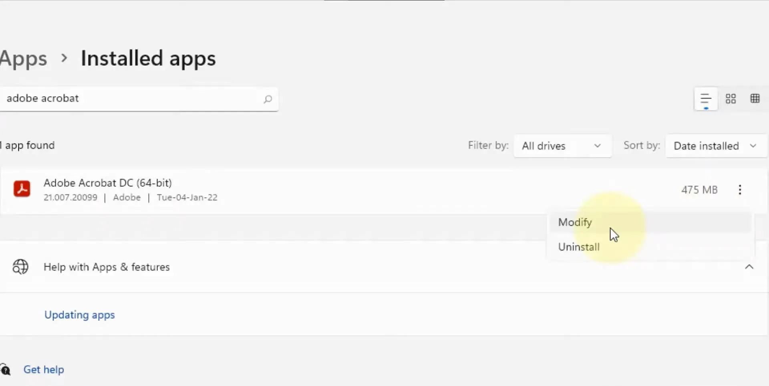This screenshot has height=386, width=769.
Task: Click the Adobe Acrobat DC app icon
Action: (x=22, y=189)
